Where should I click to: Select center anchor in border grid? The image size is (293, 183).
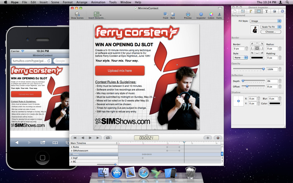coord(257,48)
